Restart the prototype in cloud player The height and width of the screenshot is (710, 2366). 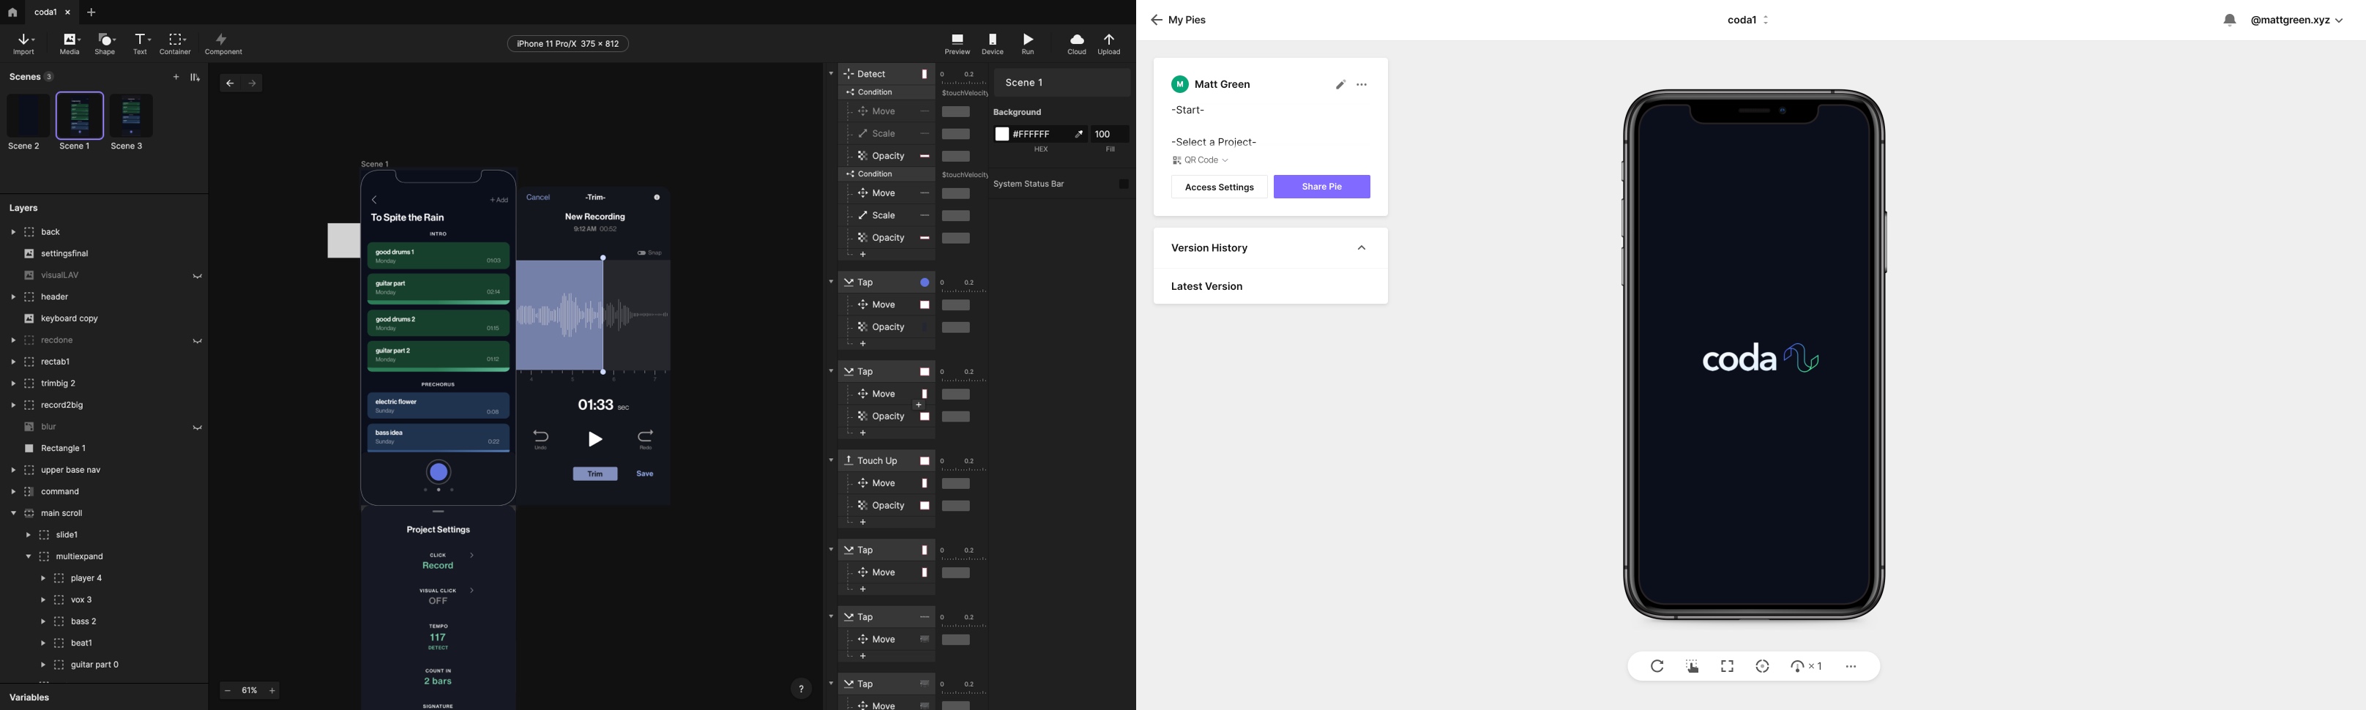tap(1657, 667)
